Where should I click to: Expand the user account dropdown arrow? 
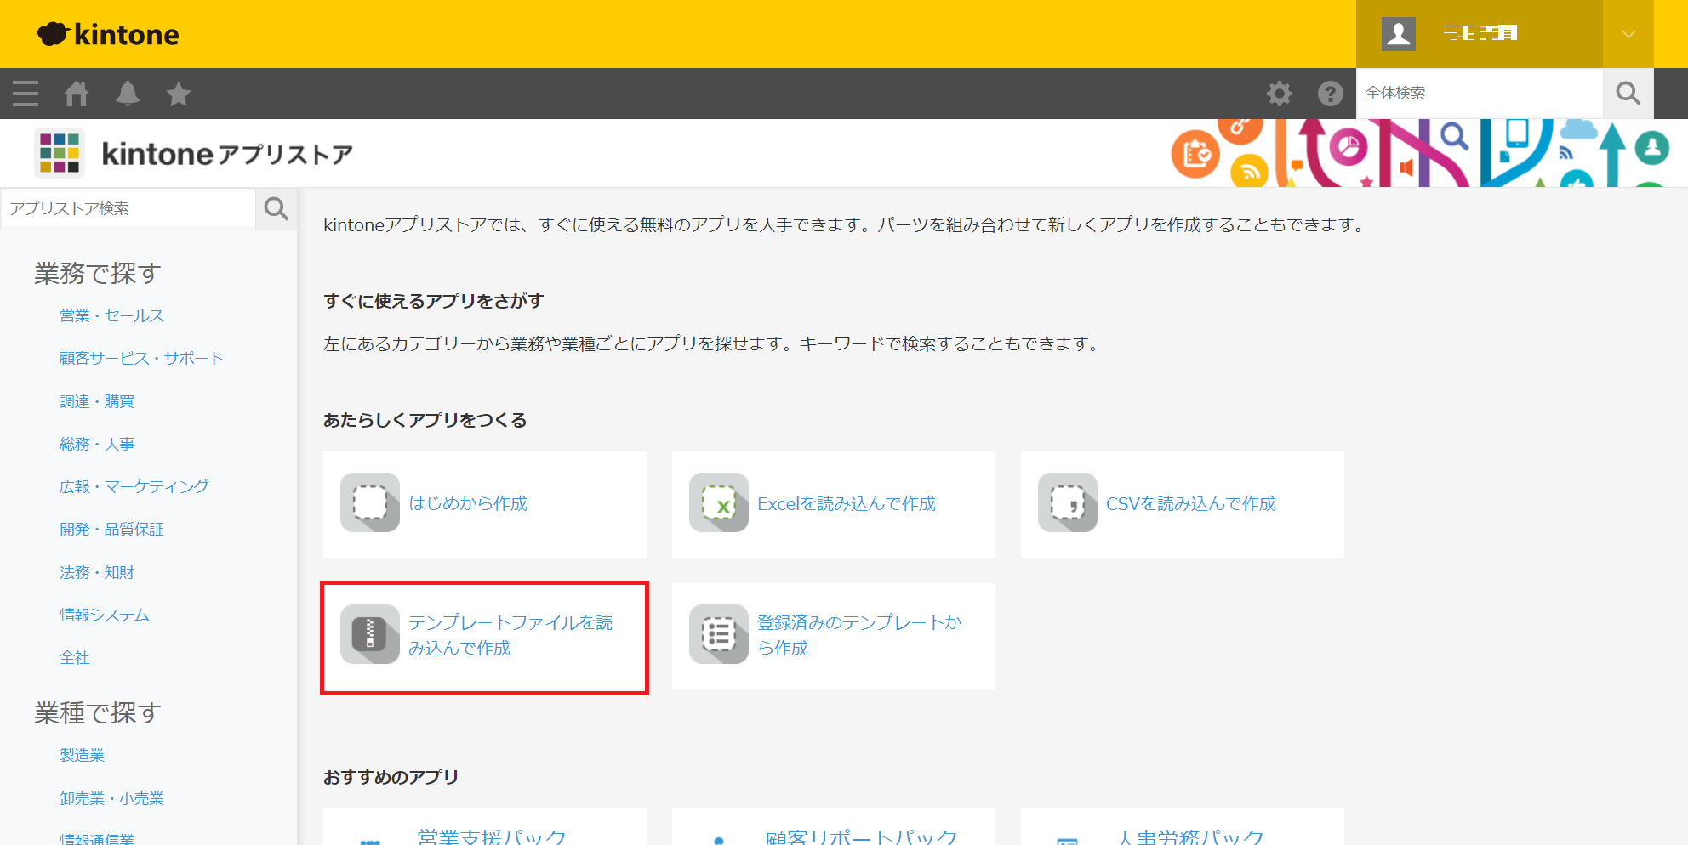click(1628, 34)
